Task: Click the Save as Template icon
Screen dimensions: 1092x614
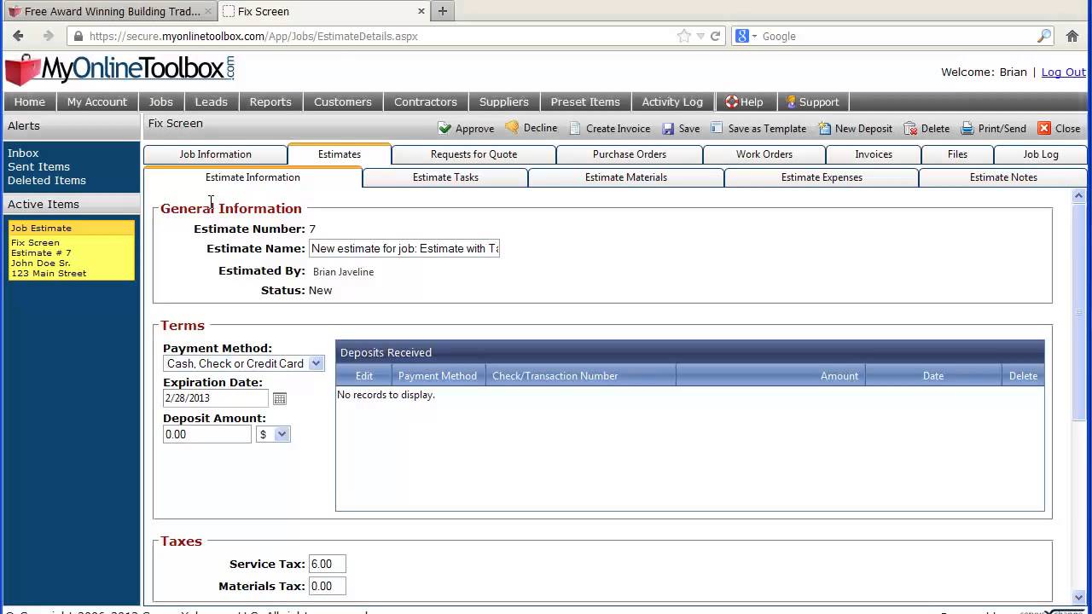Action: 717,128
